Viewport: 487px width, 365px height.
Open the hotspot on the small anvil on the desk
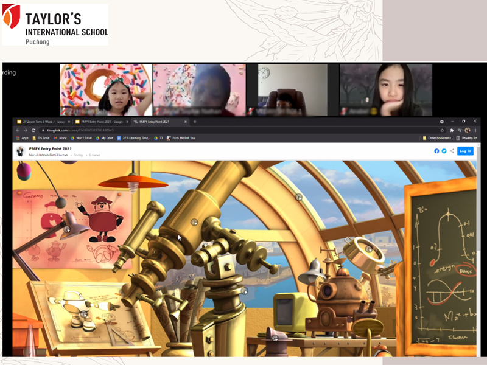tap(275, 338)
